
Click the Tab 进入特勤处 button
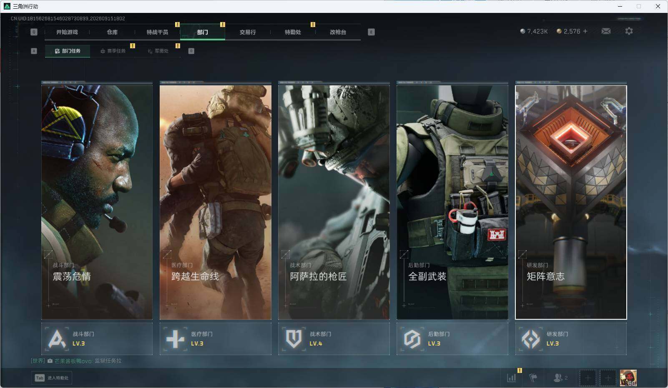52,378
